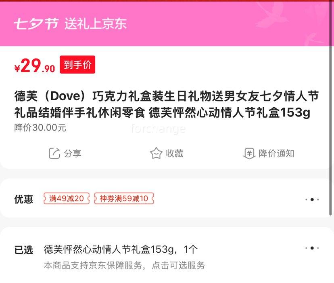Click the vertical scrollbar on right edge
Screen dimensions: 334x283
click(x=331, y=109)
